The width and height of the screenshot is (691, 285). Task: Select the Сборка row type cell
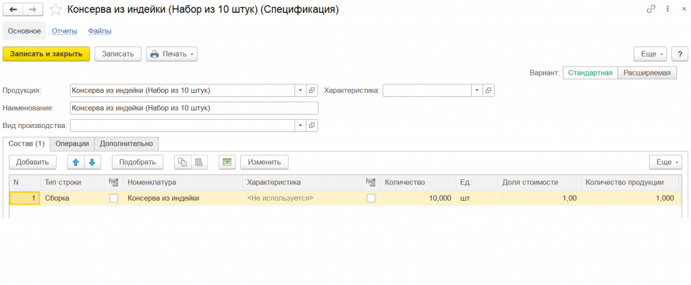click(73, 198)
